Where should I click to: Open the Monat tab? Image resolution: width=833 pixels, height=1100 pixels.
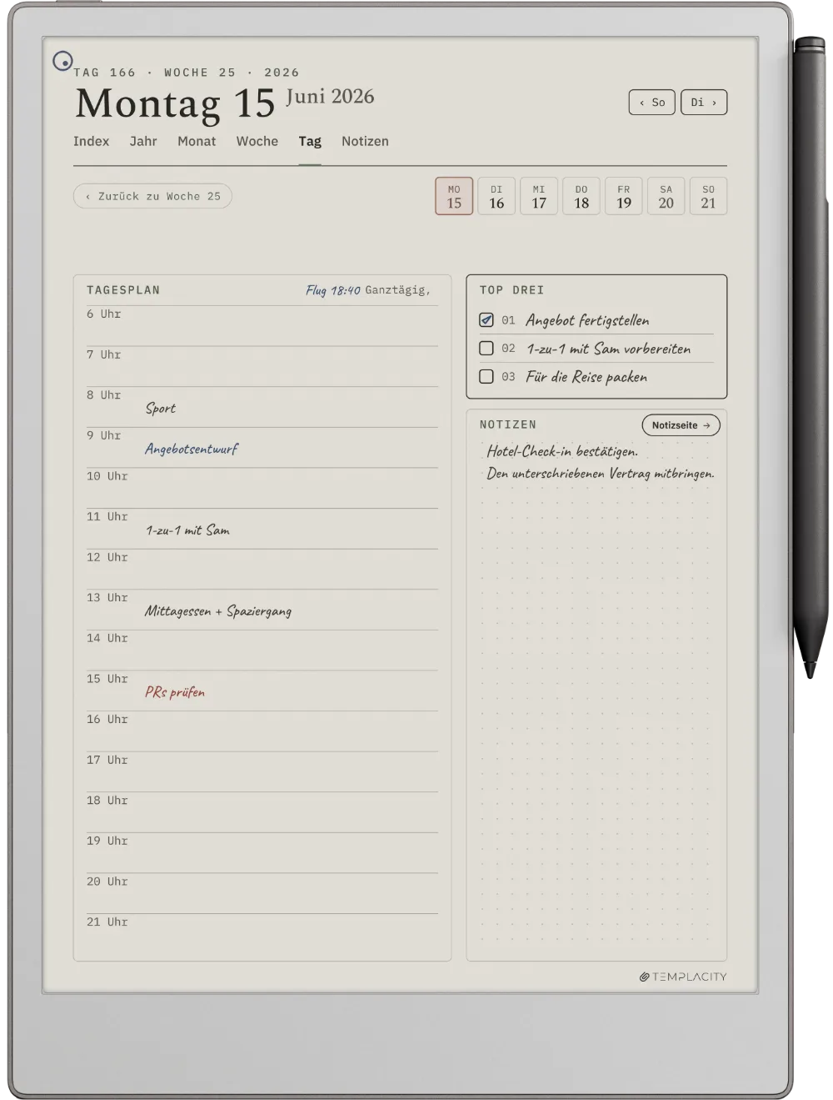[x=197, y=141]
